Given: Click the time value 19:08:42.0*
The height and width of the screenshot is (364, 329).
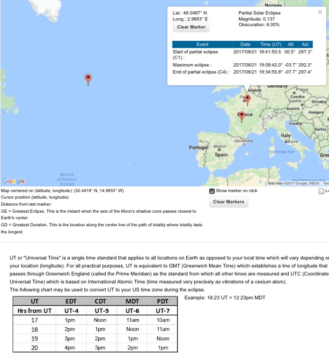Looking at the screenshot, I should 271,65.
